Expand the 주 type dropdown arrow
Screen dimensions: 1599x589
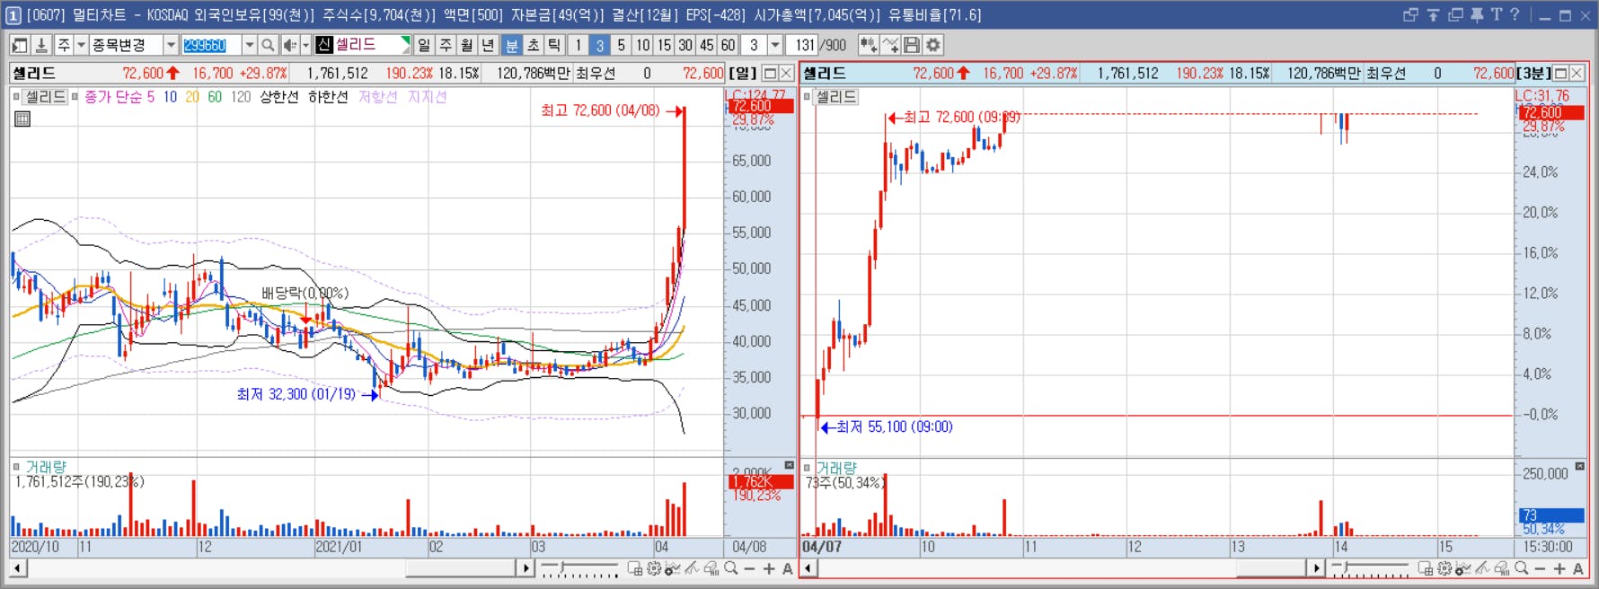(81, 45)
